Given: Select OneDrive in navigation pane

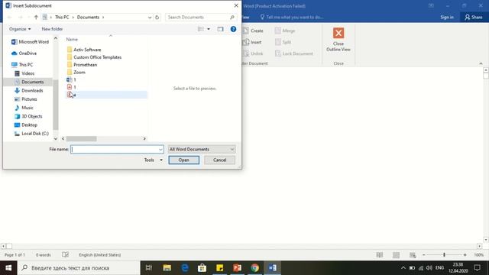Looking at the screenshot, I should [24, 53].
